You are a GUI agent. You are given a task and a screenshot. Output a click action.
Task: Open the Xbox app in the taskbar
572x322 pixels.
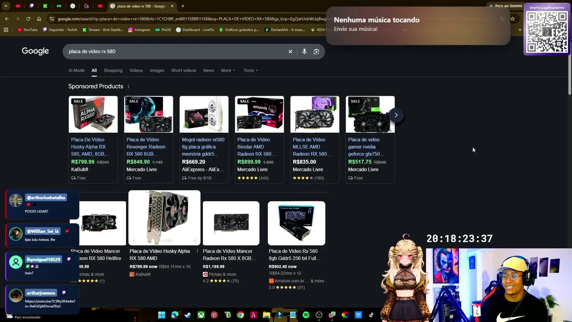click(x=201, y=315)
